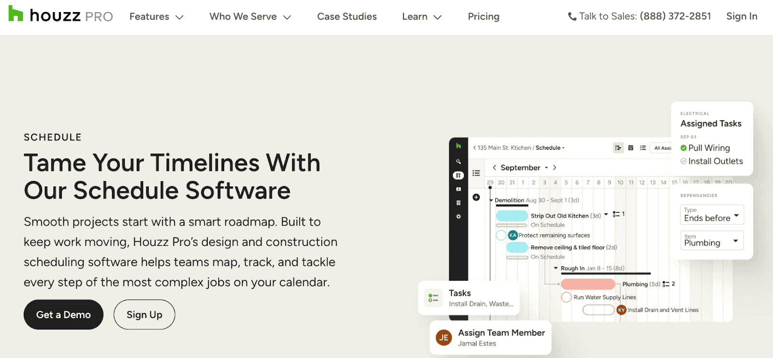Click the Plumbing salmon Gantt bar
The image size is (773, 358).
point(587,284)
